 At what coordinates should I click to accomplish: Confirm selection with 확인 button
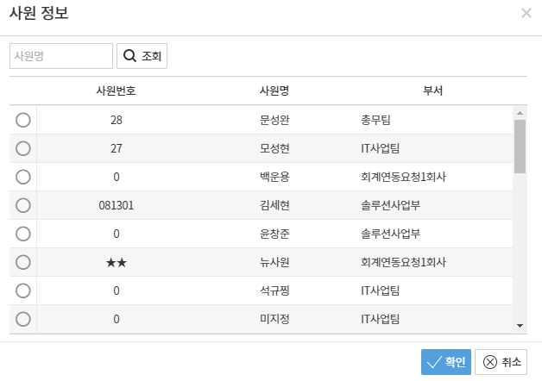446,362
